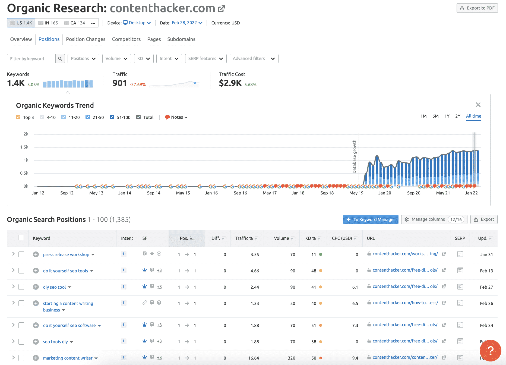
Task: View SERP snapshot for do it yourself seo software
Action: (x=460, y=325)
